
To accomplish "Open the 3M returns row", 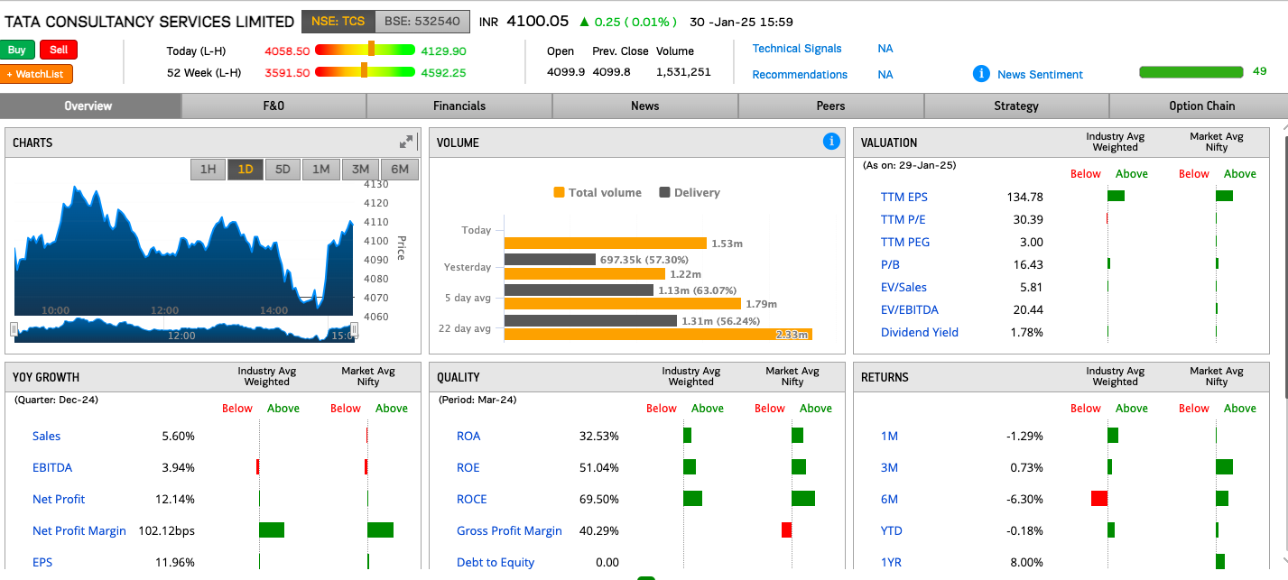I will 889,467.
